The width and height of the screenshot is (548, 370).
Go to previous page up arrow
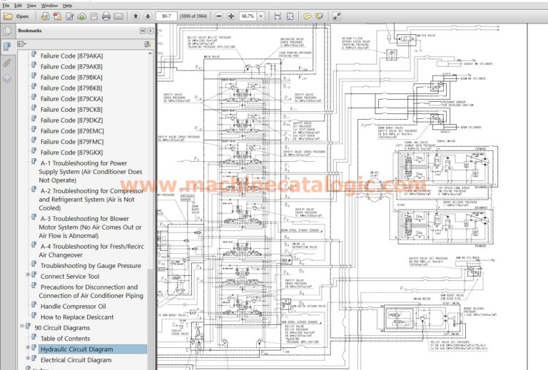coord(136,16)
